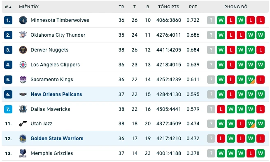Sort table by TỔNG PTS column header
Image resolution: width=270 pixels, height=162 pixels.
tap(169, 7)
